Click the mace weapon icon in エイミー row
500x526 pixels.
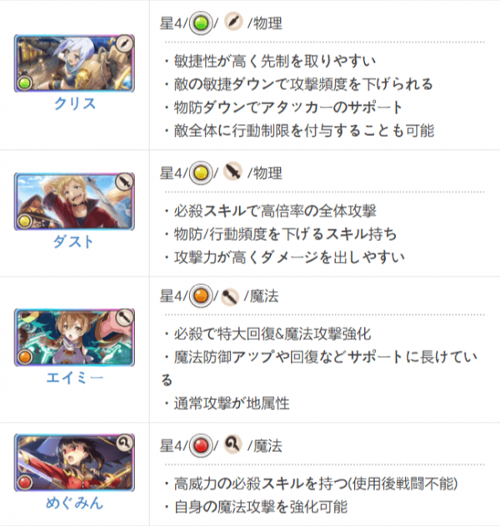[x=230, y=296]
